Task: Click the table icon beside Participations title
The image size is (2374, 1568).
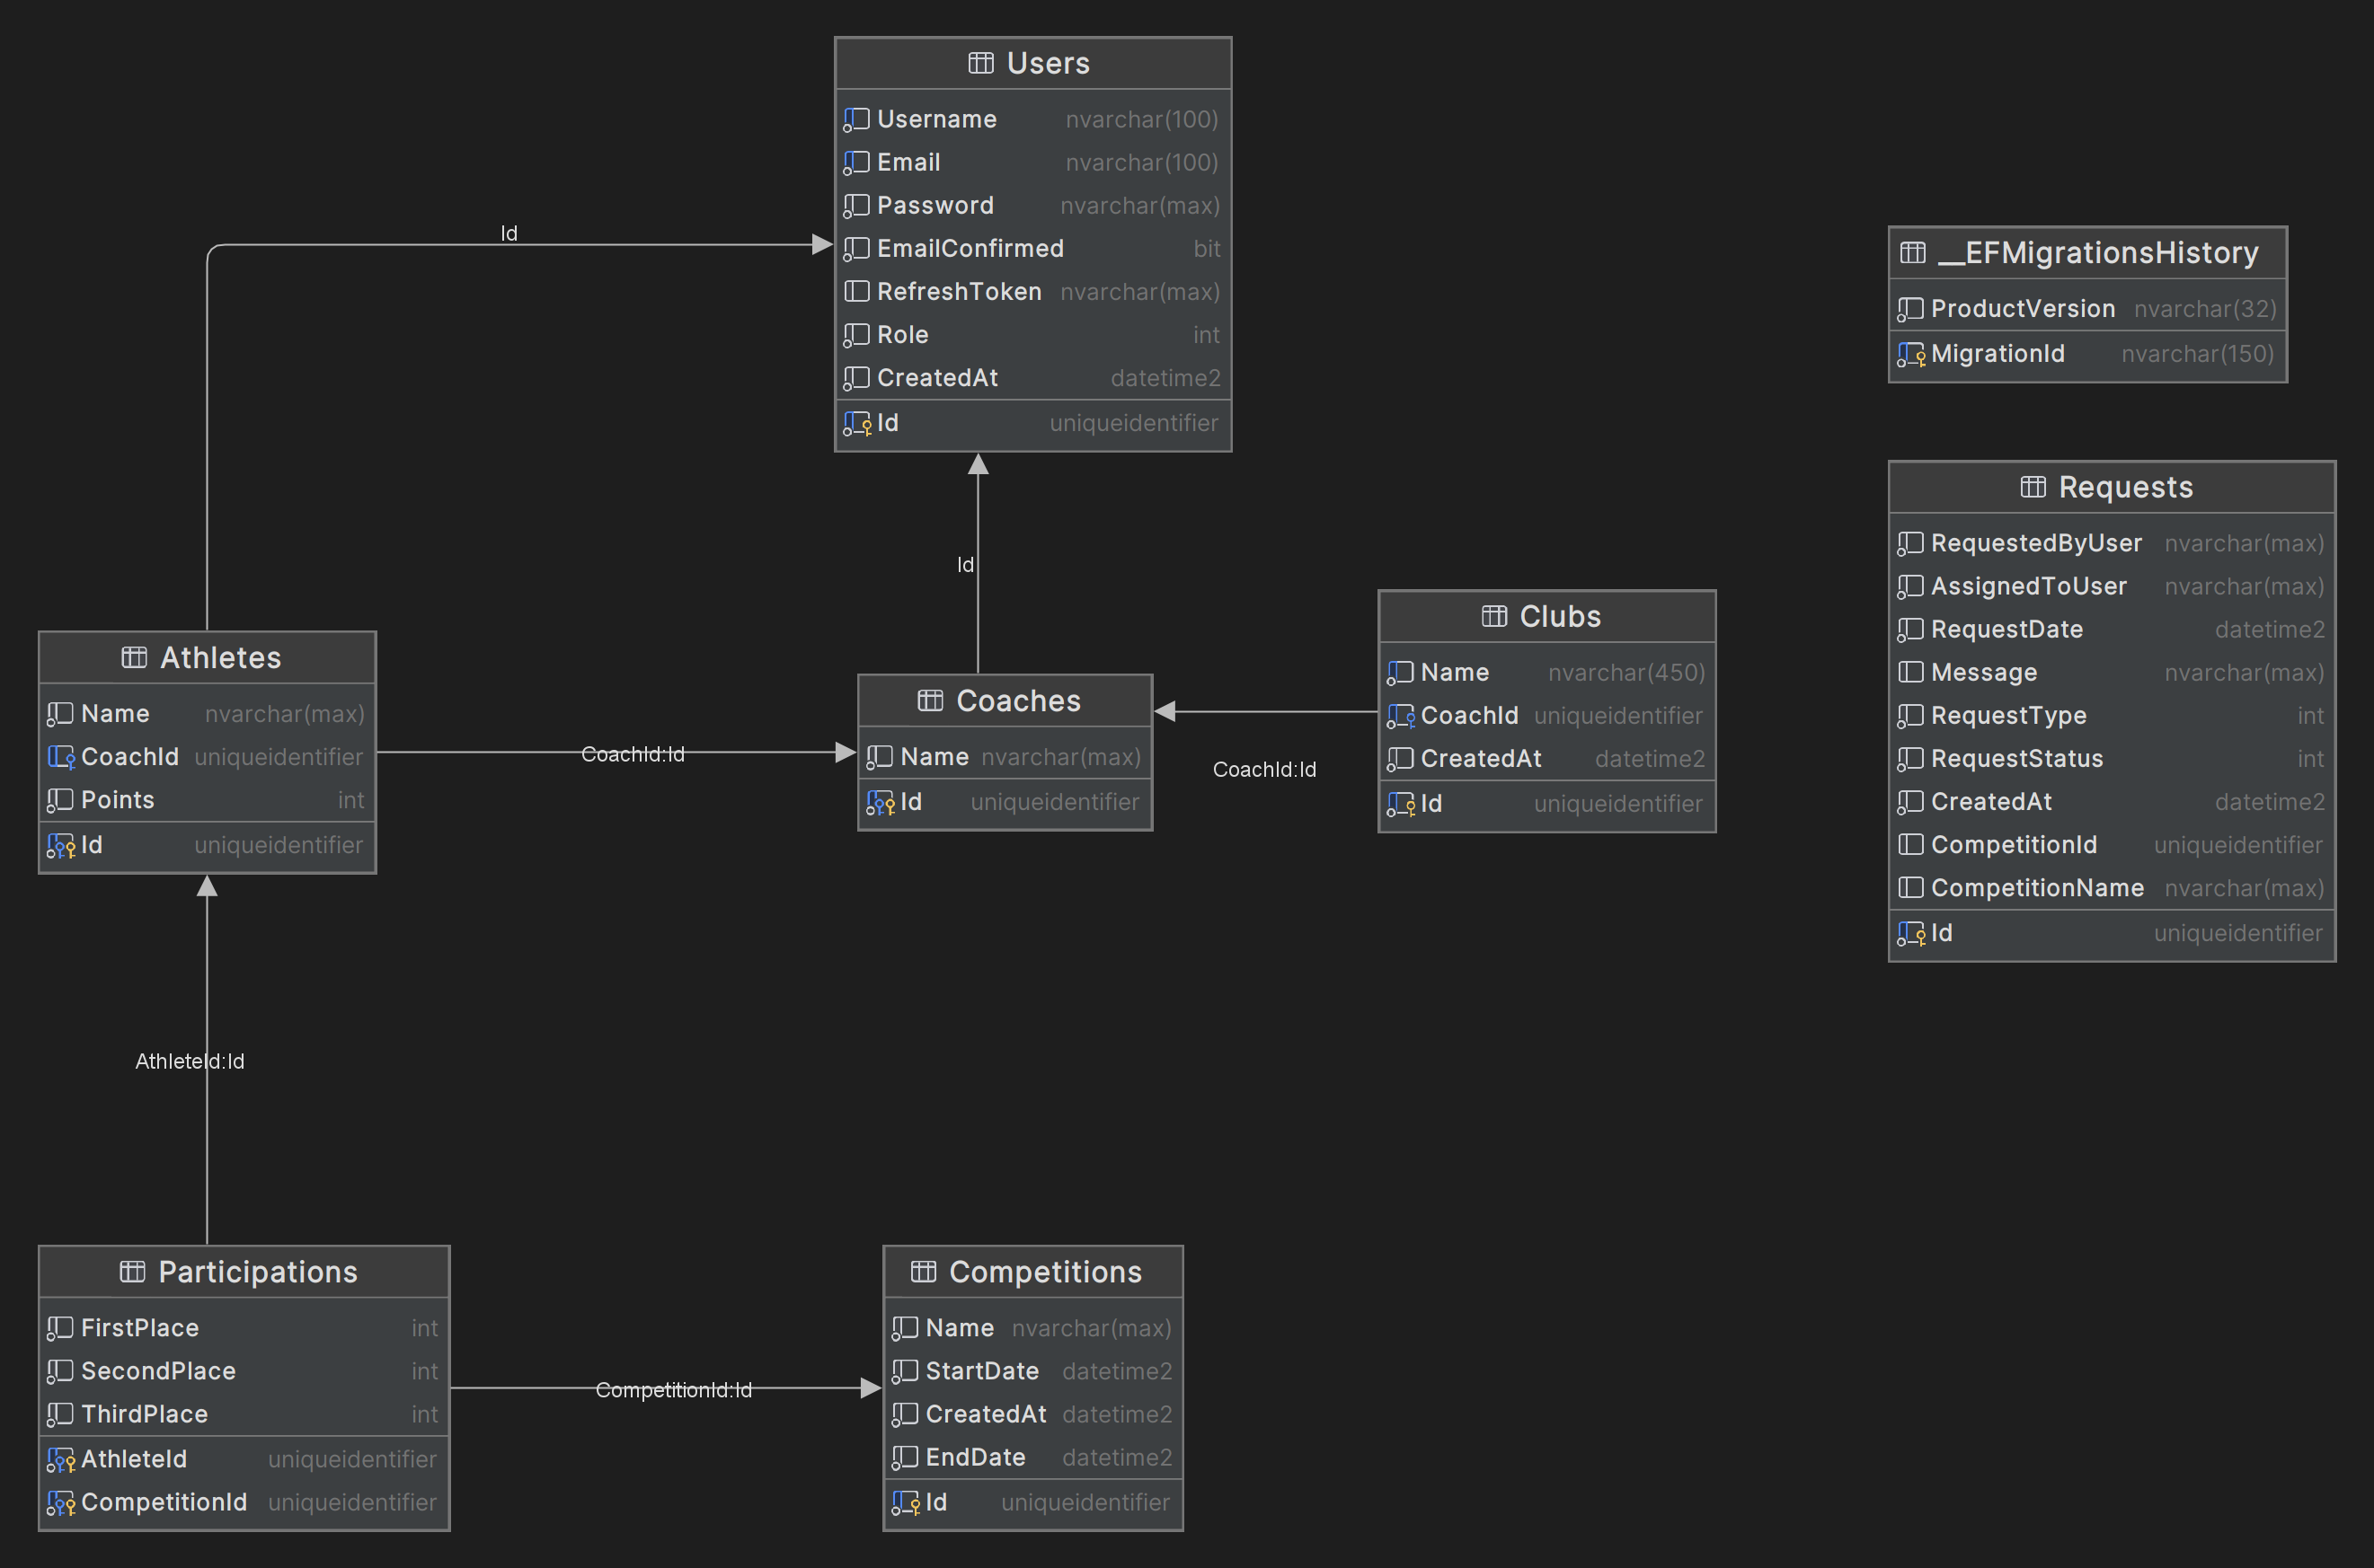Action: coord(132,1271)
